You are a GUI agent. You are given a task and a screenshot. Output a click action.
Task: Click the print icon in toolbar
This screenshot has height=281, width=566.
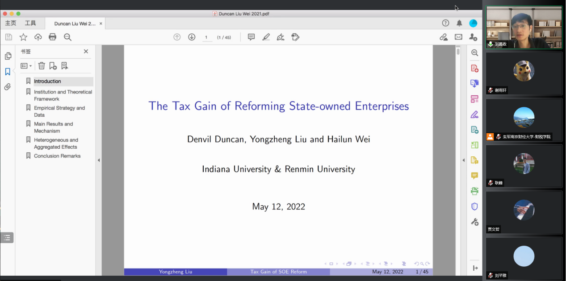[x=53, y=37]
